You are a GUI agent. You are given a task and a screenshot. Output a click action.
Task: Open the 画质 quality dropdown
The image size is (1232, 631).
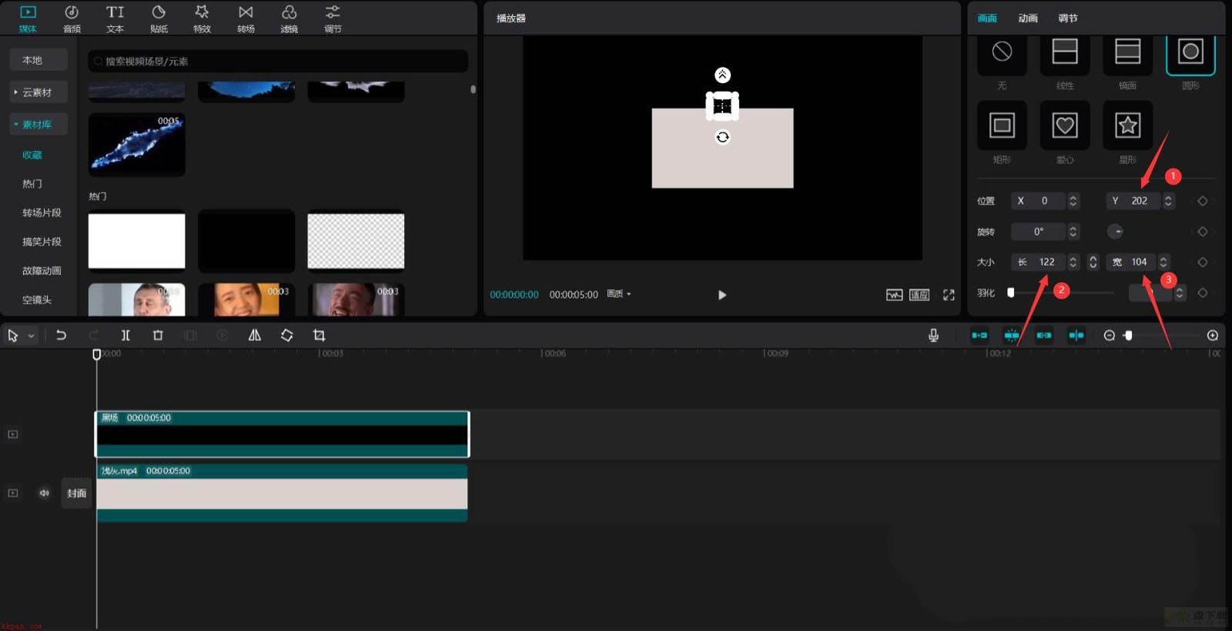[619, 294]
